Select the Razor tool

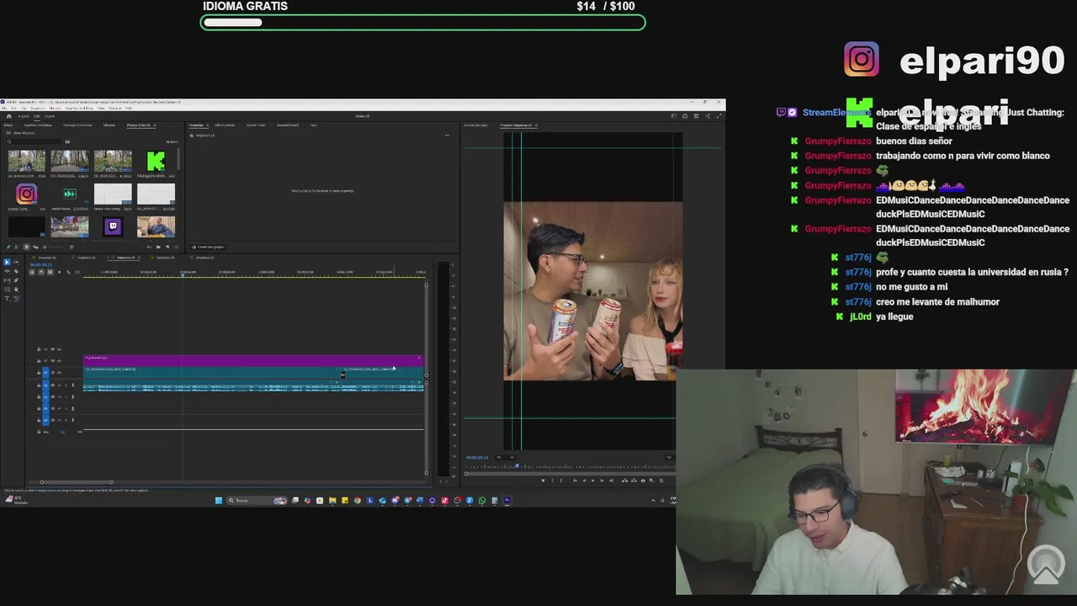[x=16, y=271]
